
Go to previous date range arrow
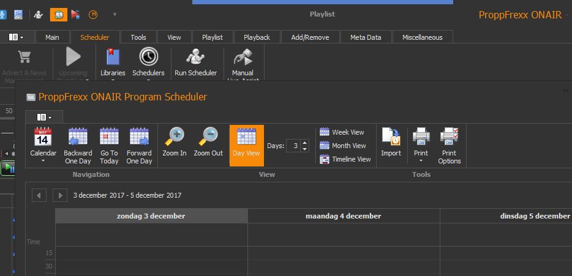pos(39,195)
